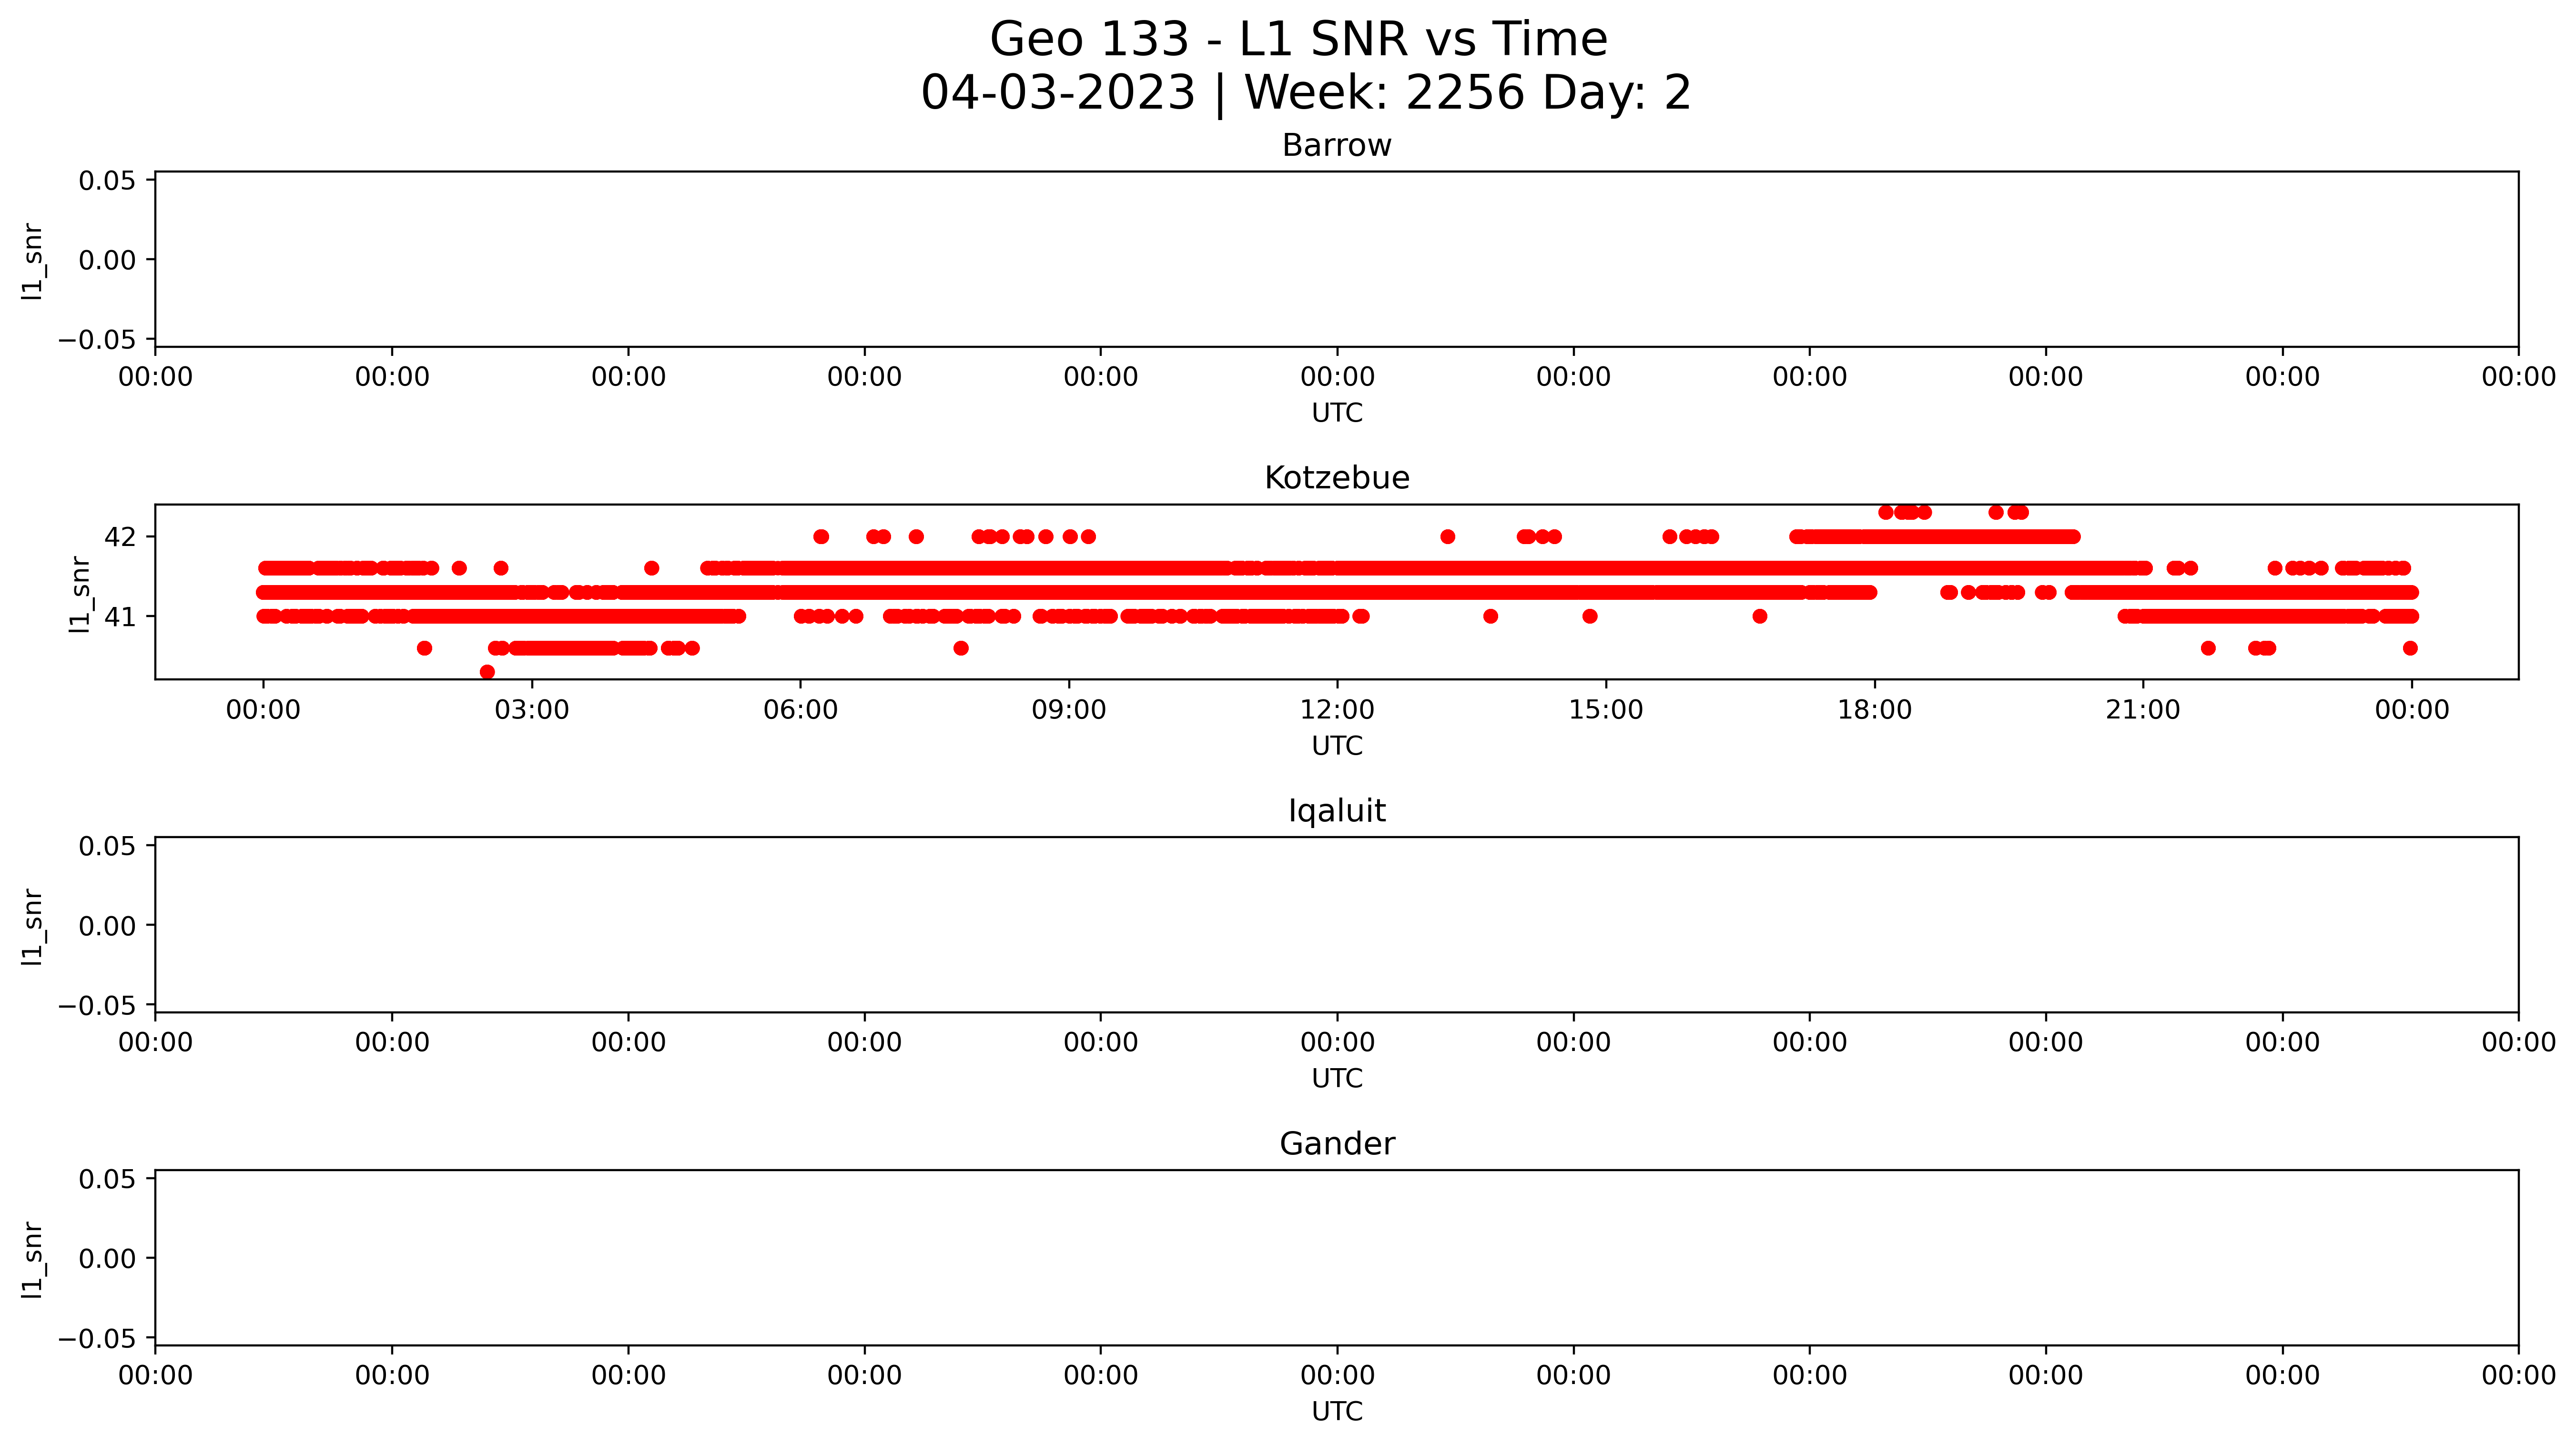The height and width of the screenshot is (1445, 2576).
Task: Click the 0.00 y-axis tick on the Iqaluit plot
Action: (108, 926)
